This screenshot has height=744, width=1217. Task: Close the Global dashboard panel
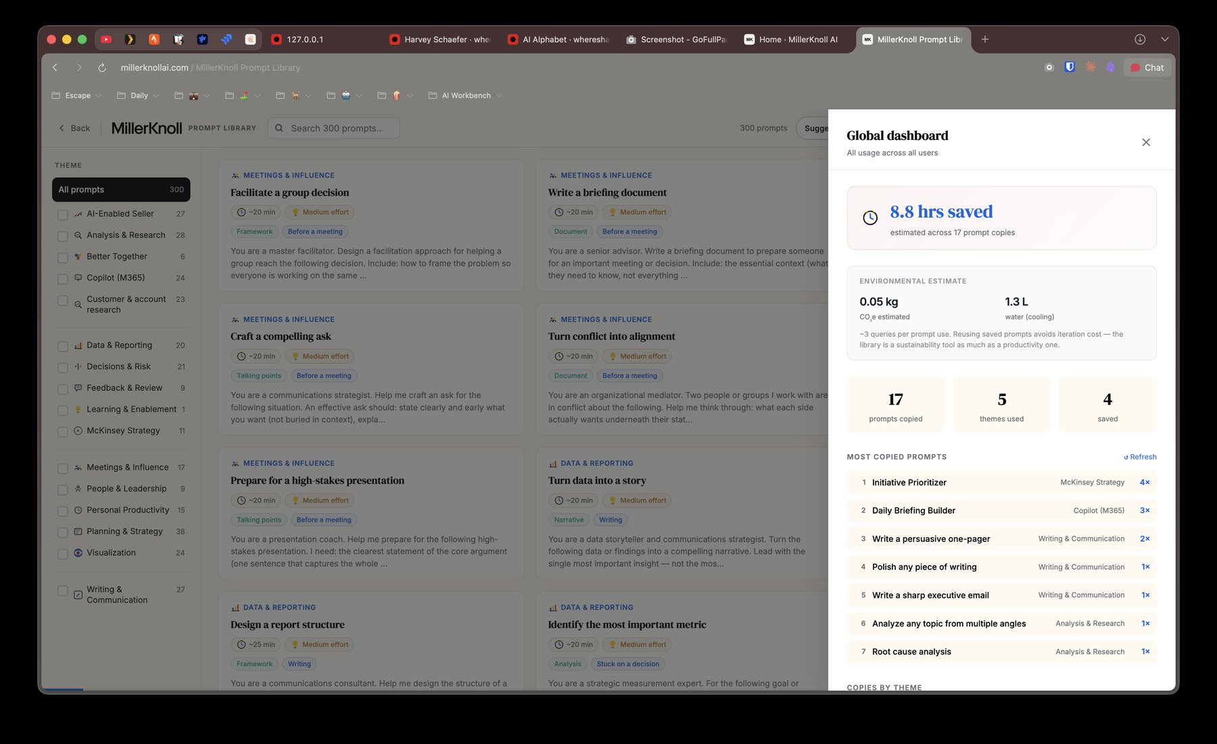[x=1145, y=142]
